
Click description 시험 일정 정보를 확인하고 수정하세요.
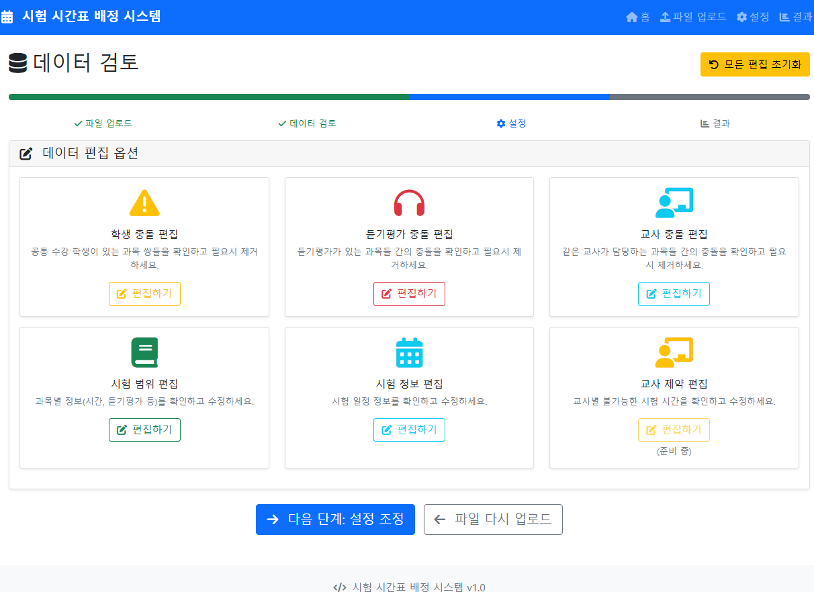(x=409, y=401)
